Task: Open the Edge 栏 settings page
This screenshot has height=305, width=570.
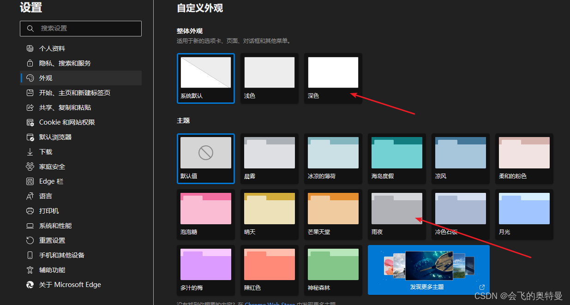Action: click(x=81, y=181)
